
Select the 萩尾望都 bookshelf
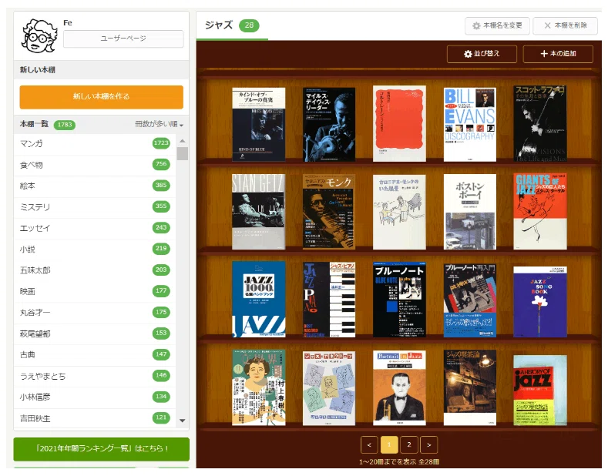pos(95,334)
